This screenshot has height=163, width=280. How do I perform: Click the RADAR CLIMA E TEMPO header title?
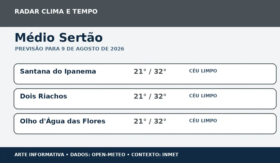(56, 12)
